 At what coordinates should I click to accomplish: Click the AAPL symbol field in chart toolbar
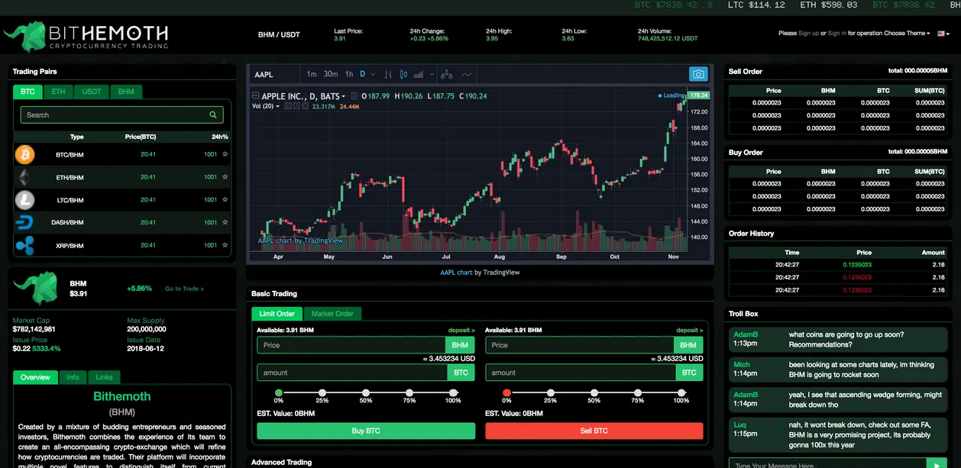274,74
